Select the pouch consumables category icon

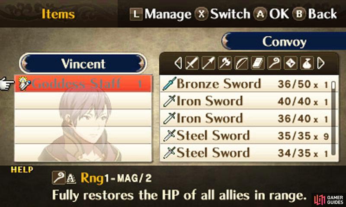pyautogui.click(x=307, y=63)
